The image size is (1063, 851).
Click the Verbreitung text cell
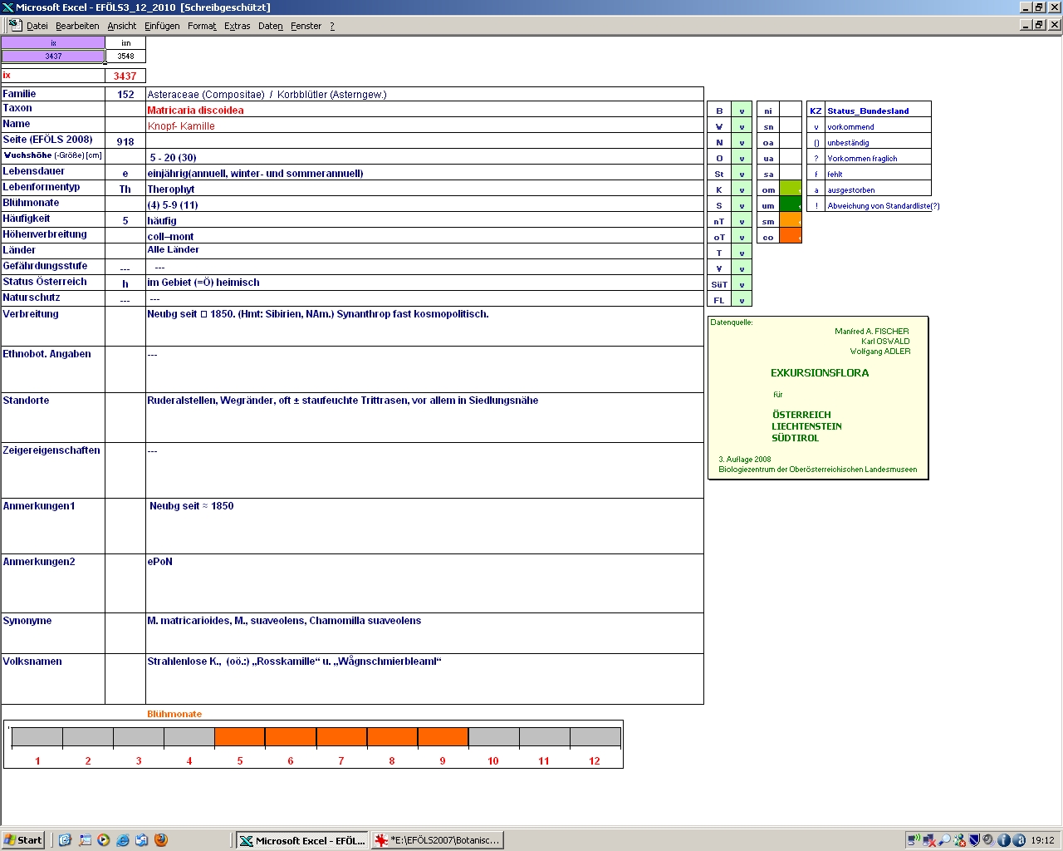[x=424, y=326]
